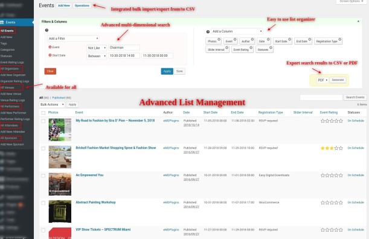Viewport: 369px width, 239px height.
Task: Open the Published events filter link
Action: pos(59,98)
